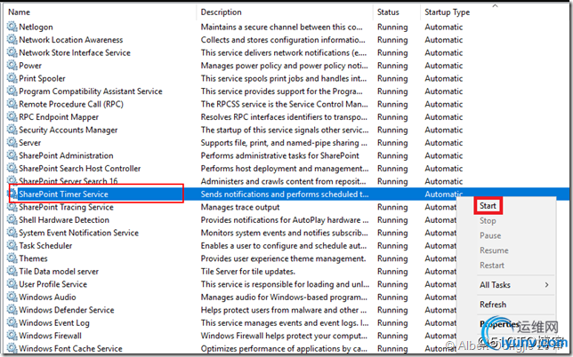Image resolution: width=573 pixels, height=357 pixels.
Task: Click the Running status of Windows Firewall
Action: [392, 336]
